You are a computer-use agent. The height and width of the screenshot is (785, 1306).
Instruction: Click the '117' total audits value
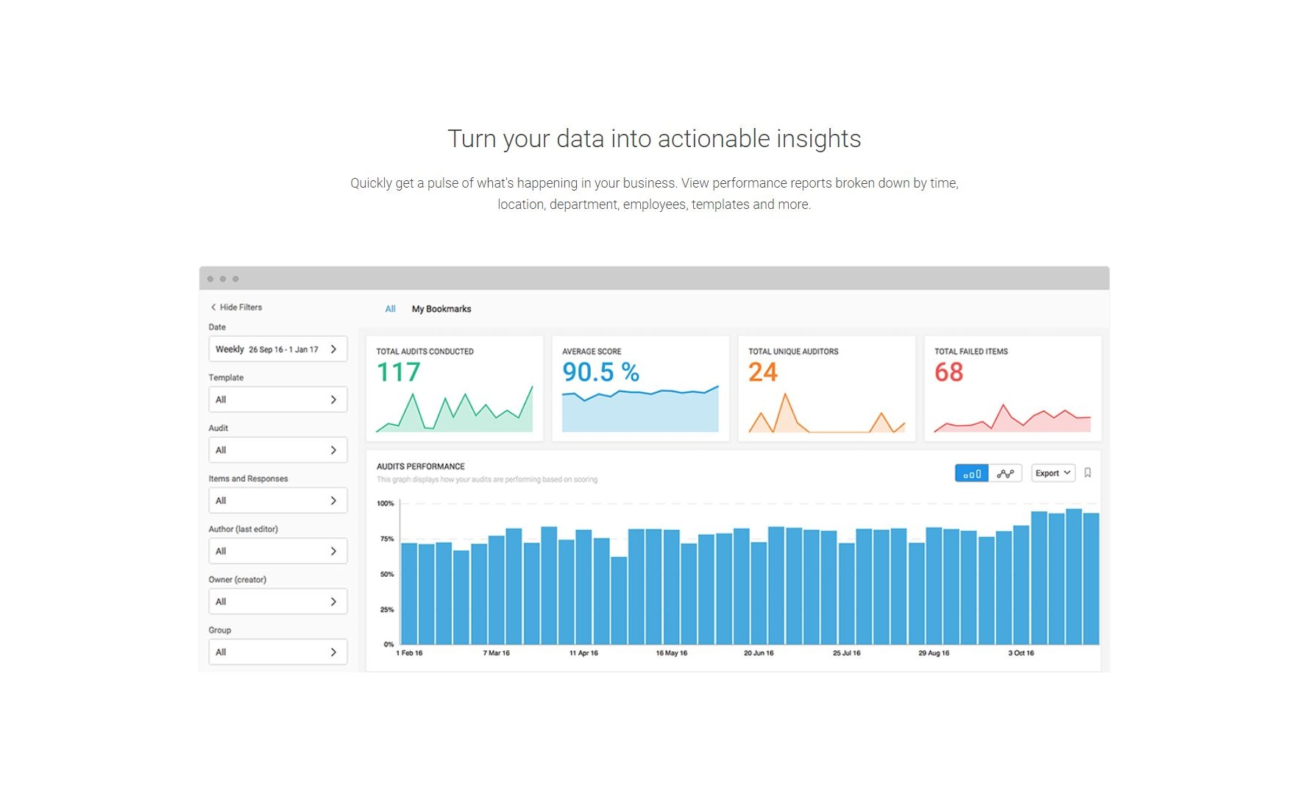(x=398, y=372)
